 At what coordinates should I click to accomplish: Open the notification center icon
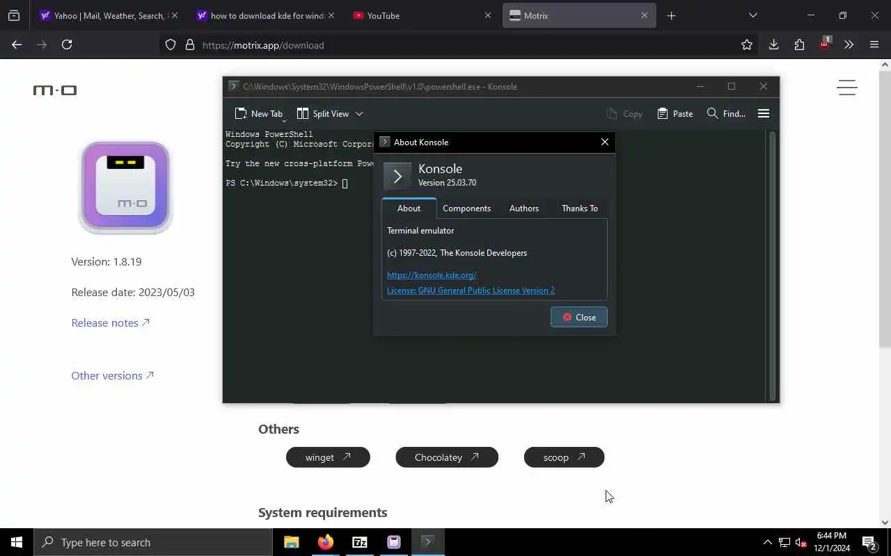click(x=869, y=542)
